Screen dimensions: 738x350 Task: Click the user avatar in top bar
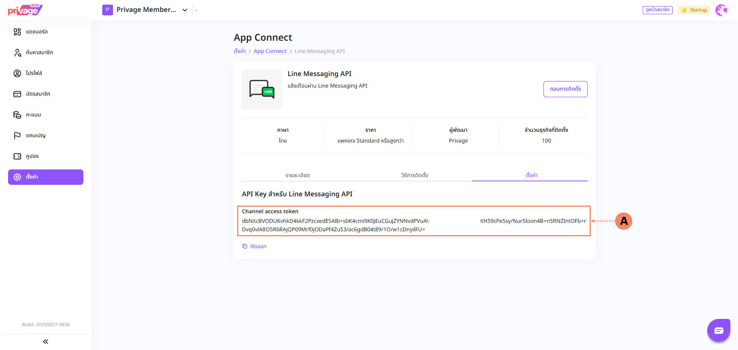click(x=721, y=10)
